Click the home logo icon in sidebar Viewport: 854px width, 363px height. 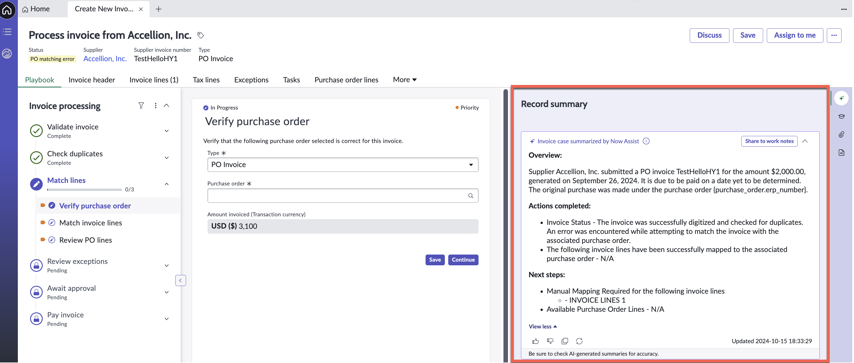[7, 10]
